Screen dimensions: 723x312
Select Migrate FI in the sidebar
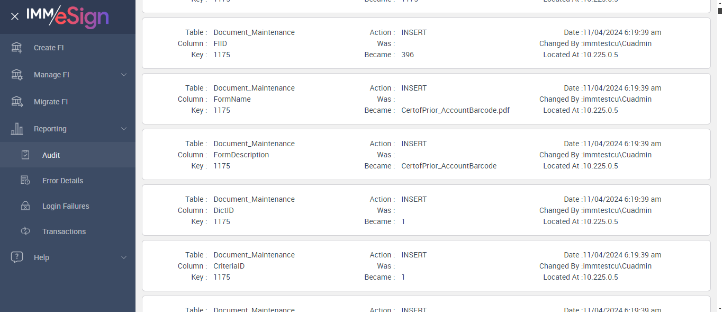click(x=51, y=102)
